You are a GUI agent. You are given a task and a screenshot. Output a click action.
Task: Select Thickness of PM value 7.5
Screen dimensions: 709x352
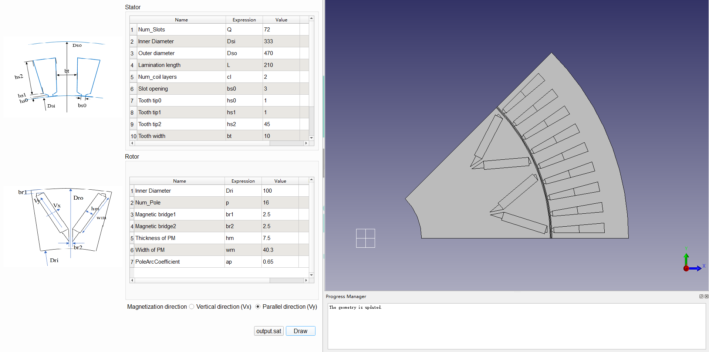(280, 238)
